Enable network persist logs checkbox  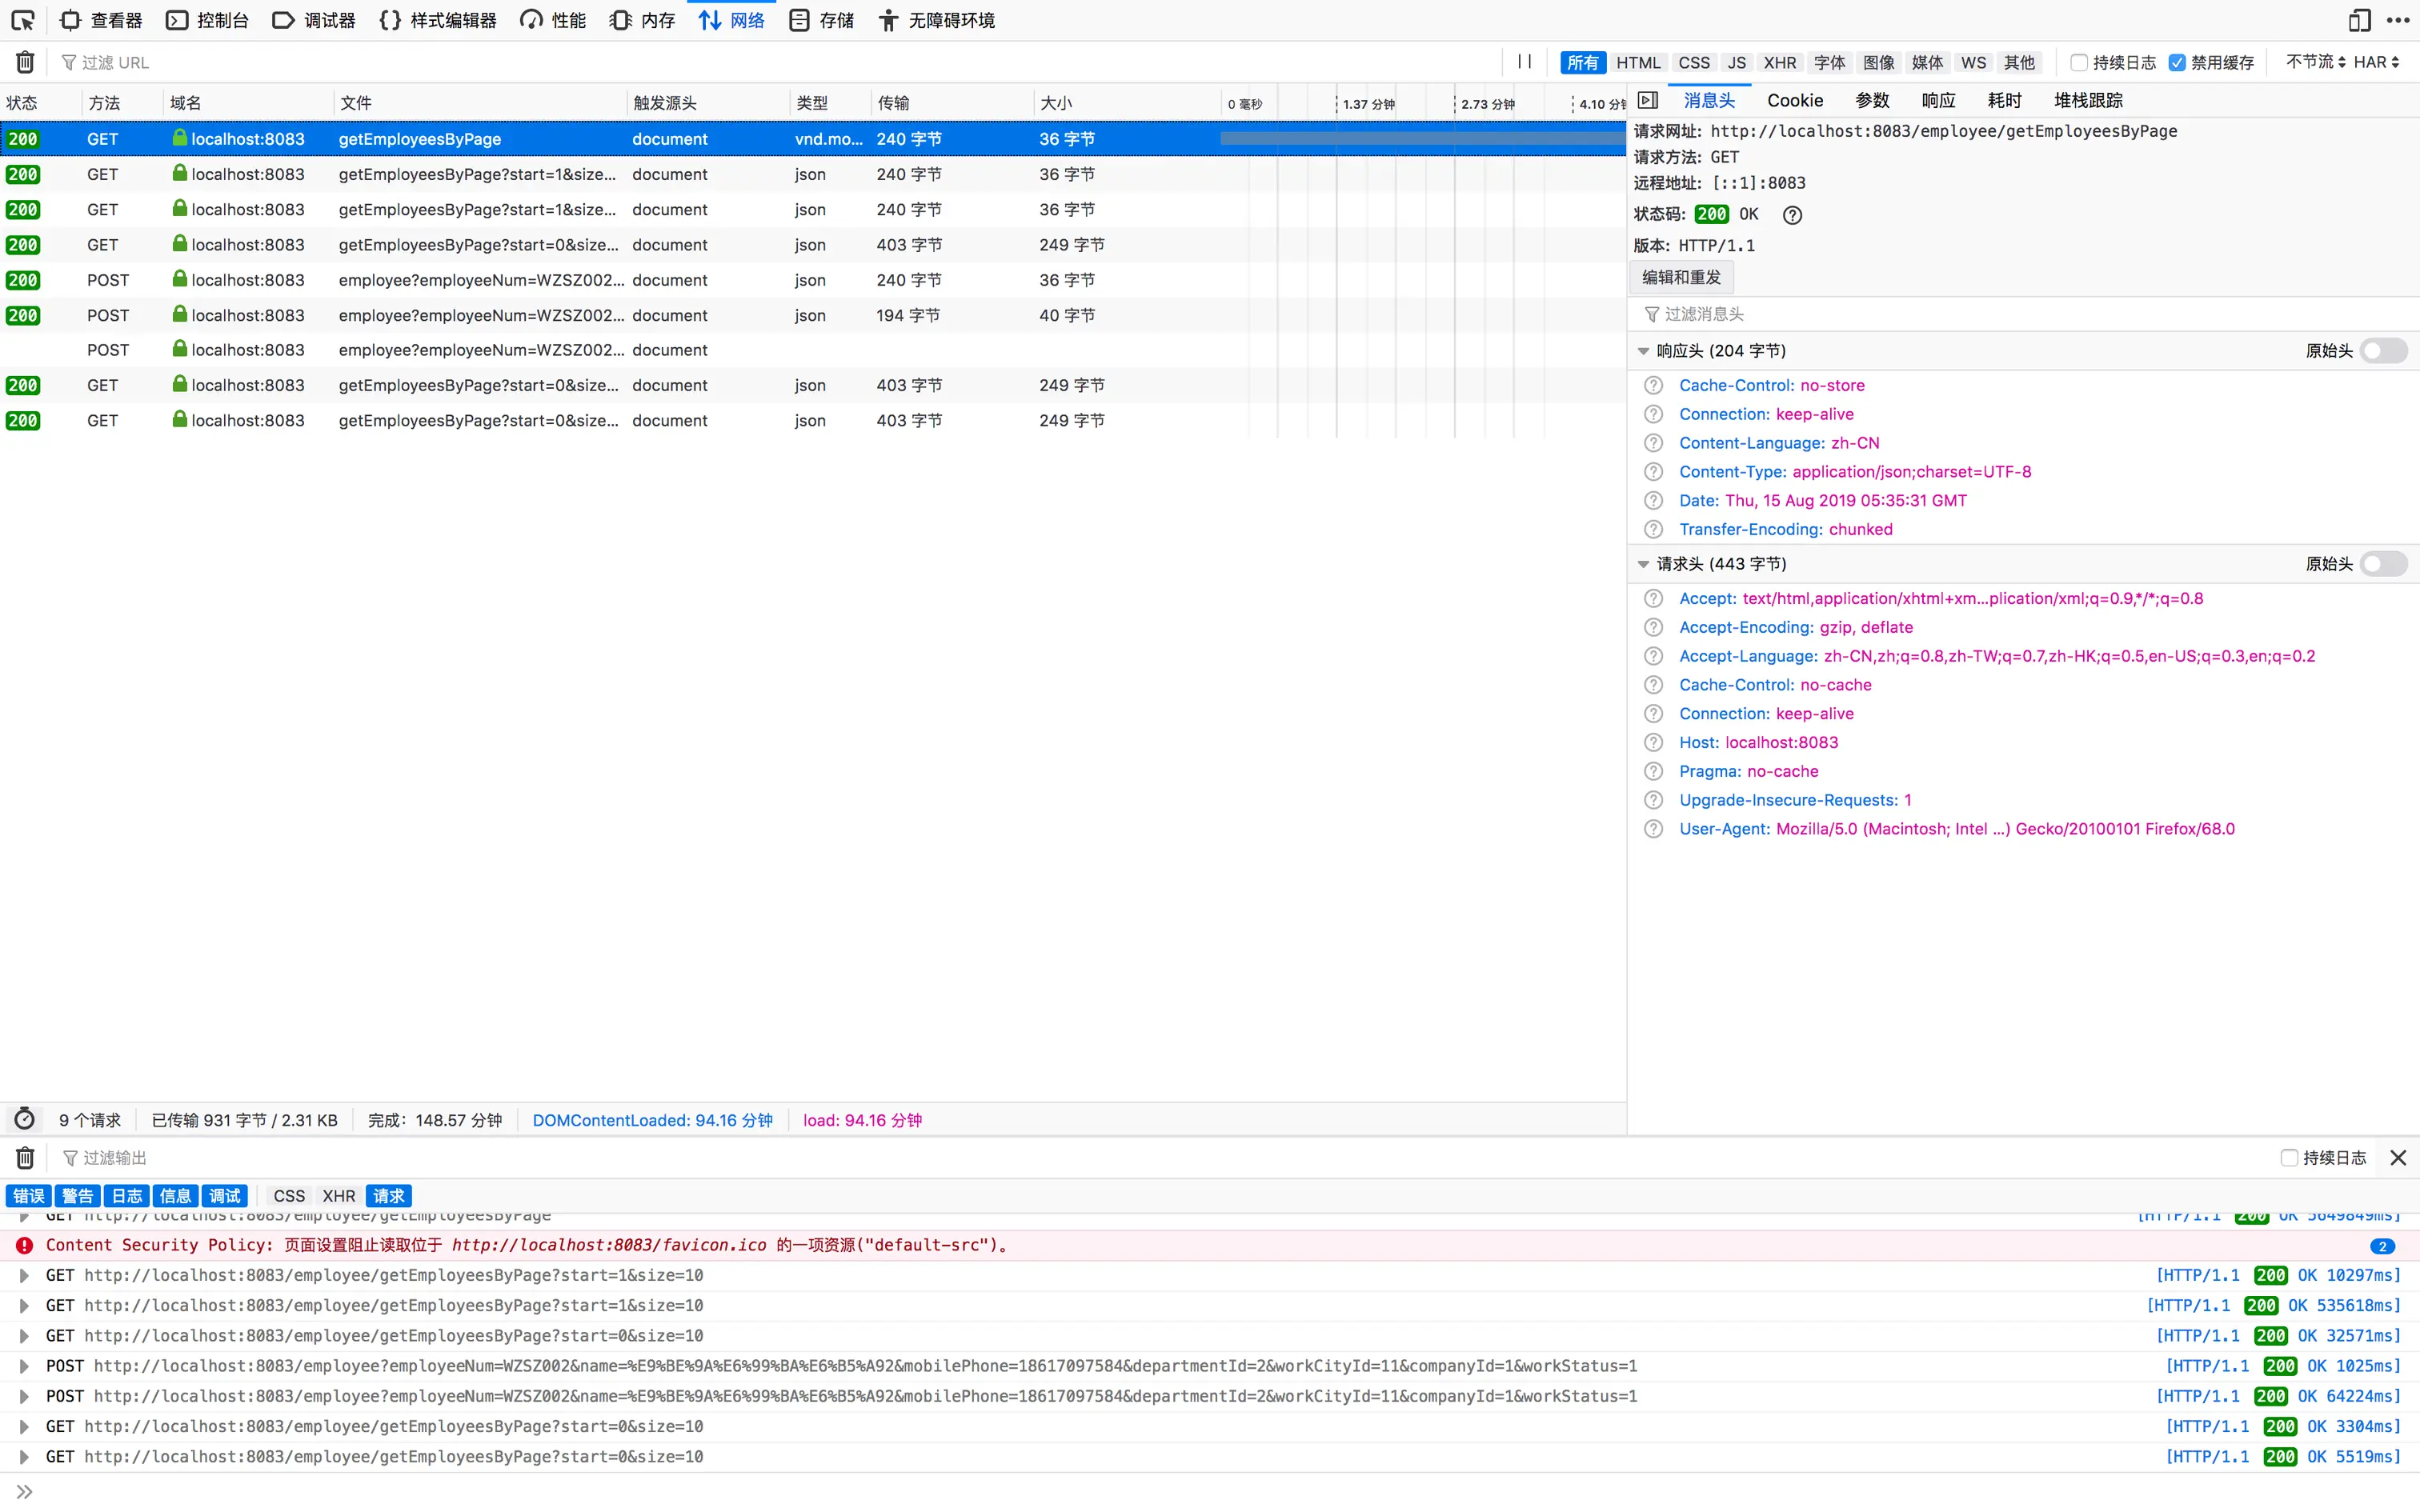tap(2079, 62)
